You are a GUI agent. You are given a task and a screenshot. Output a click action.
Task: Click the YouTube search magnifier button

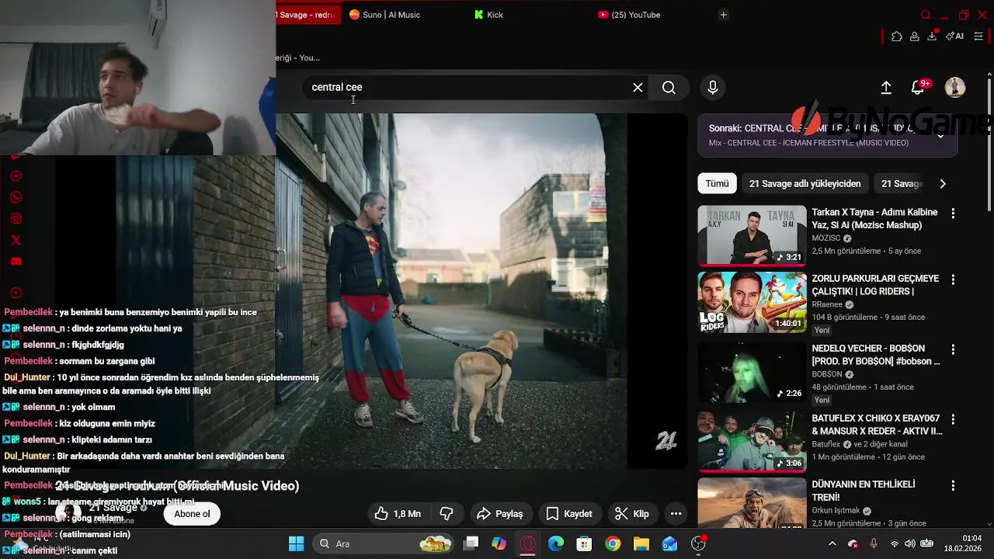click(669, 88)
